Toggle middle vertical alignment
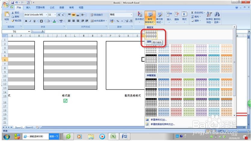251x141 pixels. [73, 15]
